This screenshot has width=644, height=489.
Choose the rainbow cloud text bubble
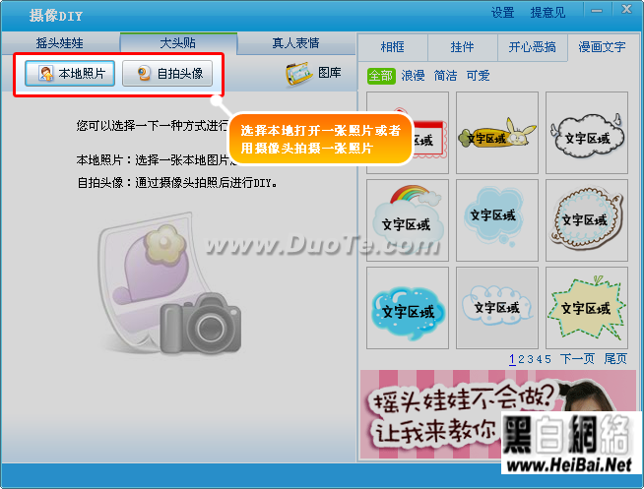[x=408, y=219]
